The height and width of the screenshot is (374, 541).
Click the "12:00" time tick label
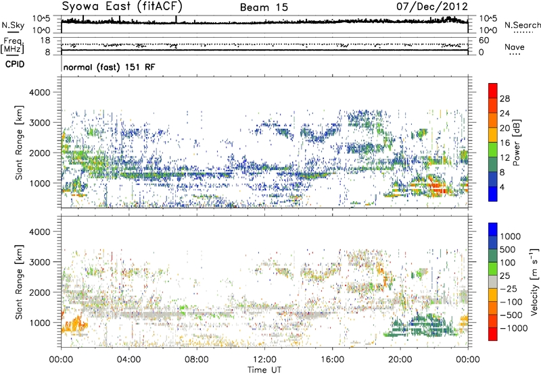point(264,360)
